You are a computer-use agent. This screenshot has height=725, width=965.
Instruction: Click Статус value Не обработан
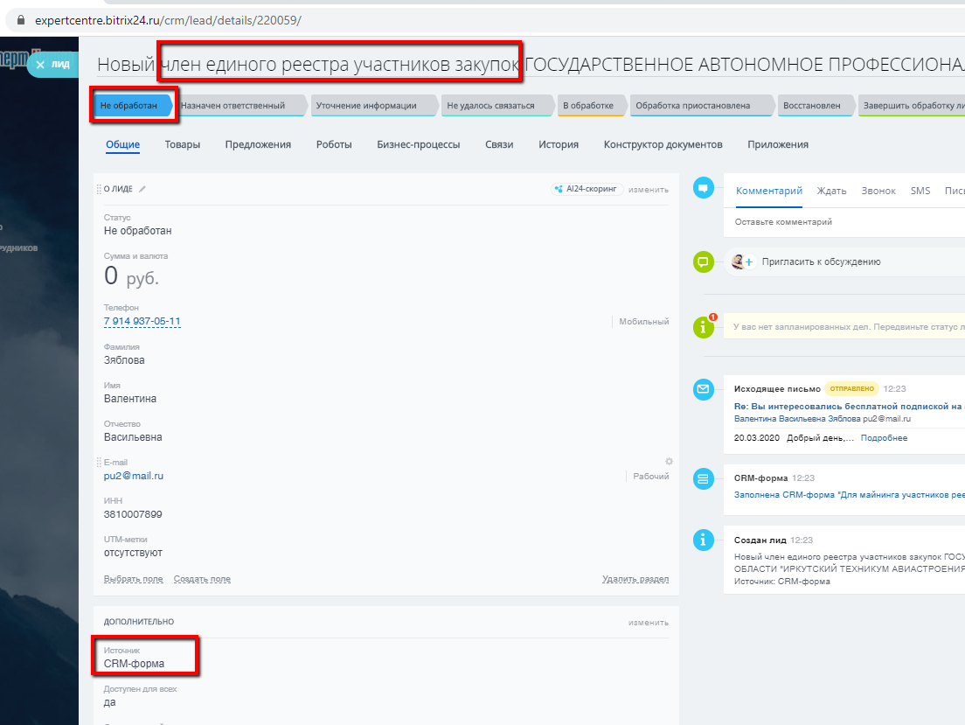click(x=138, y=231)
